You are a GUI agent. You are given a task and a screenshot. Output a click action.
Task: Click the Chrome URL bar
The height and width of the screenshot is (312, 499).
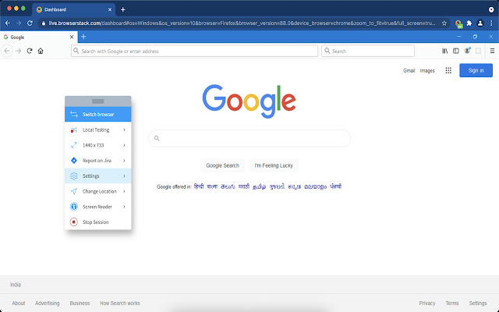click(x=244, y=23)
